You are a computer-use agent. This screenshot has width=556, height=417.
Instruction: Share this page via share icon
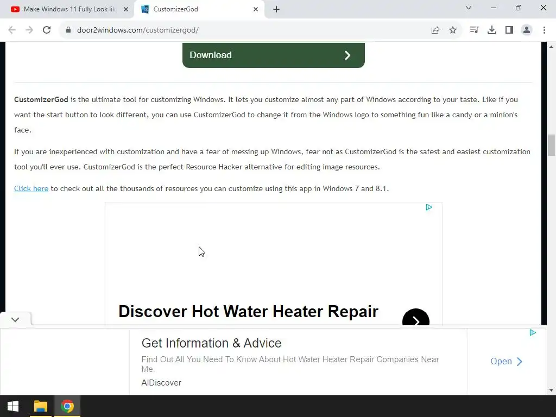point(435,30)
